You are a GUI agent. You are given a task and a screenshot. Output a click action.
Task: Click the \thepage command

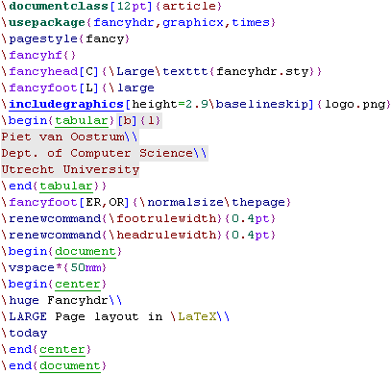click(255, 202)
